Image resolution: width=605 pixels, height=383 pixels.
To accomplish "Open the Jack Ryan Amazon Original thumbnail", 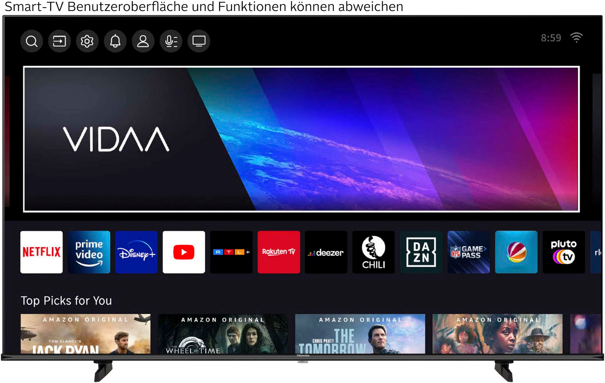I will 85,334.
